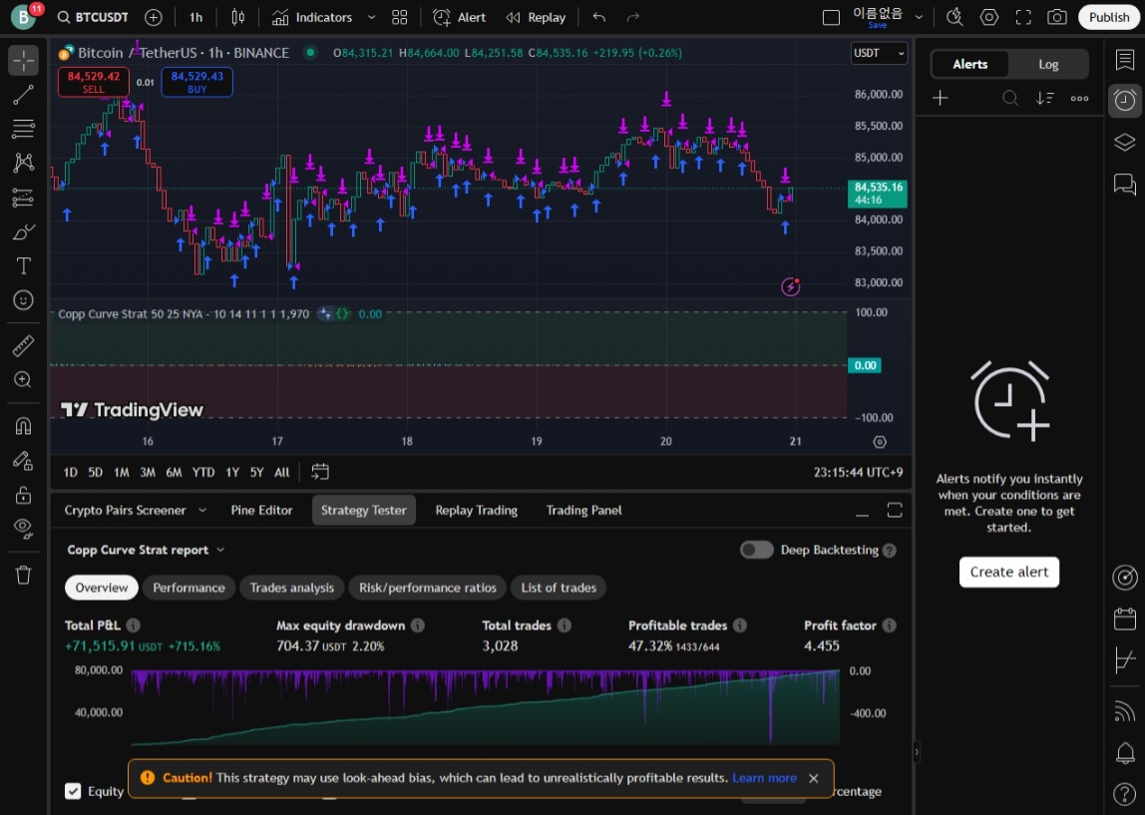Open price scale settings gear
This screenshot has height=815, width=1145.
880,442
